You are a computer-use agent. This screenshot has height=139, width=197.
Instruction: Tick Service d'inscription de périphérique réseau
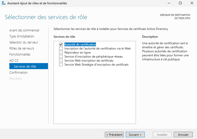coord(61,57)
